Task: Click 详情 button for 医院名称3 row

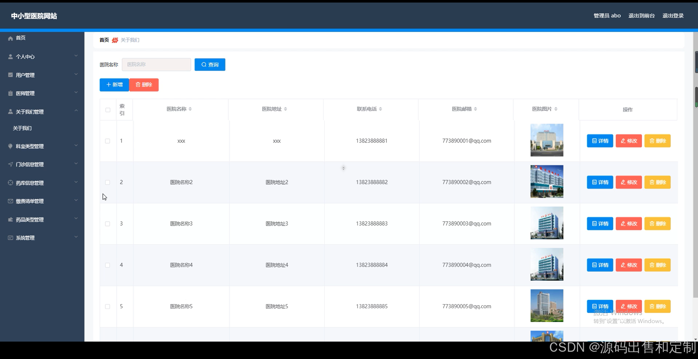Action: click(x=600, y=224)
